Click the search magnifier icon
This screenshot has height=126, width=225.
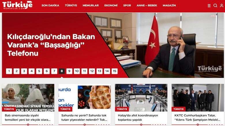(215, 6)
